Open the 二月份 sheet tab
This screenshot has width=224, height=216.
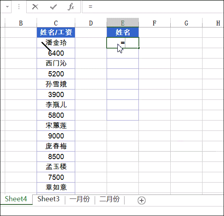[x=109, y=199]
